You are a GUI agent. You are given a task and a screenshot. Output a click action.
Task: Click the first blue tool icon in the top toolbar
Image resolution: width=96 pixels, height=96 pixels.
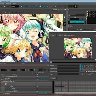pyautogui.click(x=26, y=6)
